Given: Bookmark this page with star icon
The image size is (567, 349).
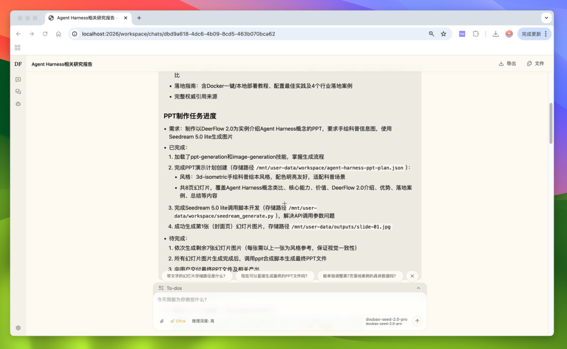Looking at the screenshot, I should click(x=444, y=34).
